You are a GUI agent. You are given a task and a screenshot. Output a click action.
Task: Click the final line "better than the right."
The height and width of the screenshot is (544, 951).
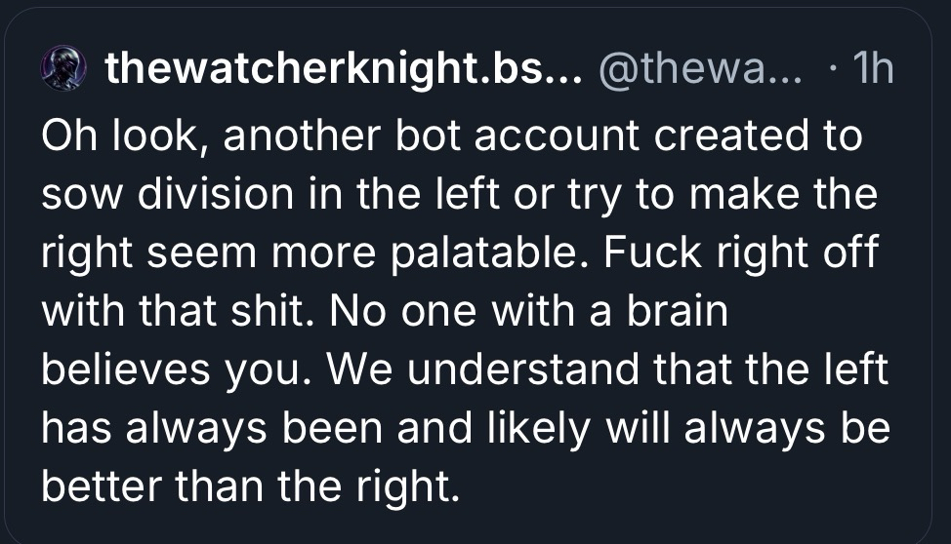click(250, 489)
